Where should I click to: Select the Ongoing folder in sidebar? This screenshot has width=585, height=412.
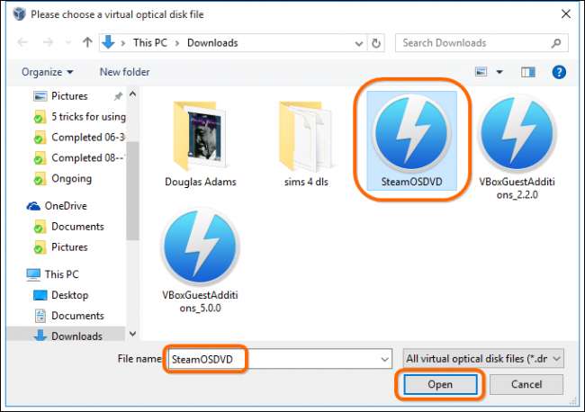[63, 179]
